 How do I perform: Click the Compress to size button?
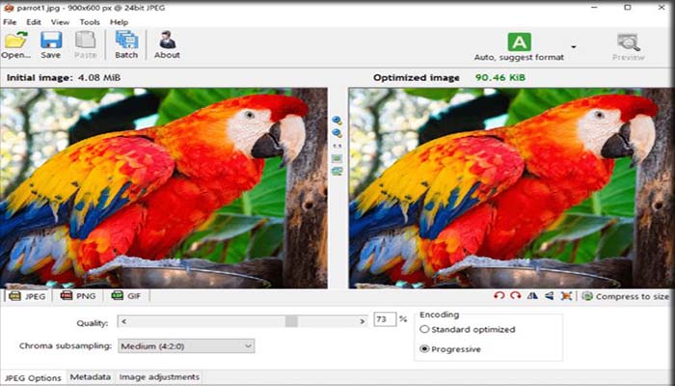pos(626,296)
